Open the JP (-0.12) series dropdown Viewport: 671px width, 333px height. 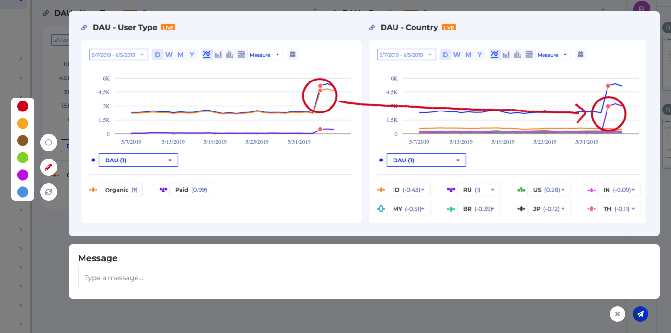(x=549, y=209)
